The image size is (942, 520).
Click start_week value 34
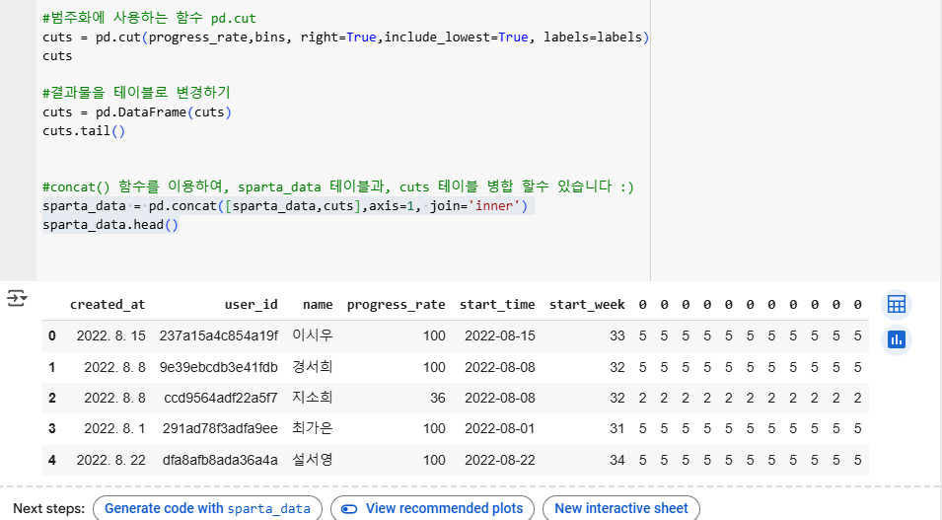(x=617, y=461)
